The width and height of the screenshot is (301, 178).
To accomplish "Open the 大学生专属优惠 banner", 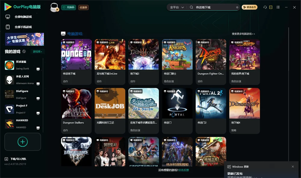I will coord(25,39).
